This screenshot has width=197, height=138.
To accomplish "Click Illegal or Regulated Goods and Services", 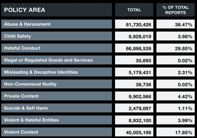I will point(57,60).
